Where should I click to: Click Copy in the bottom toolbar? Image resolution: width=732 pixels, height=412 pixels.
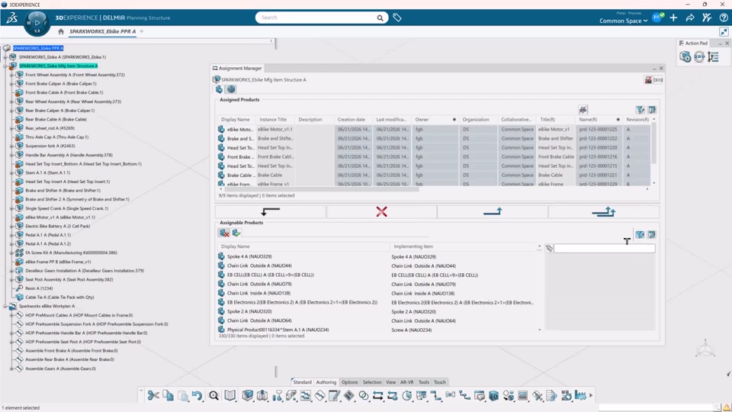[168, 396]
